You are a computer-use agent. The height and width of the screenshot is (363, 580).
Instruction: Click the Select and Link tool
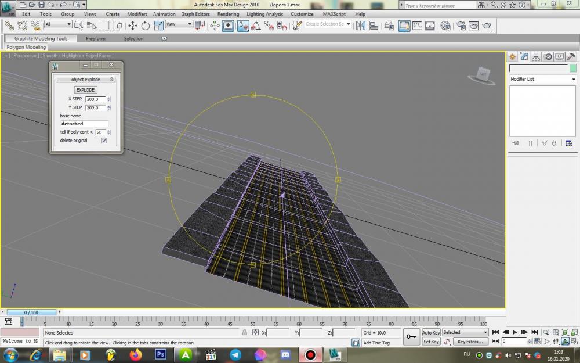[9, 25]
